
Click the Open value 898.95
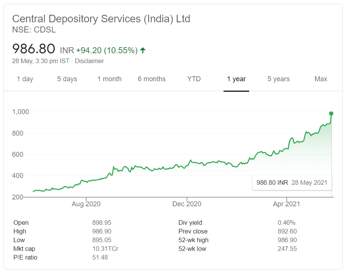(102, 223)
